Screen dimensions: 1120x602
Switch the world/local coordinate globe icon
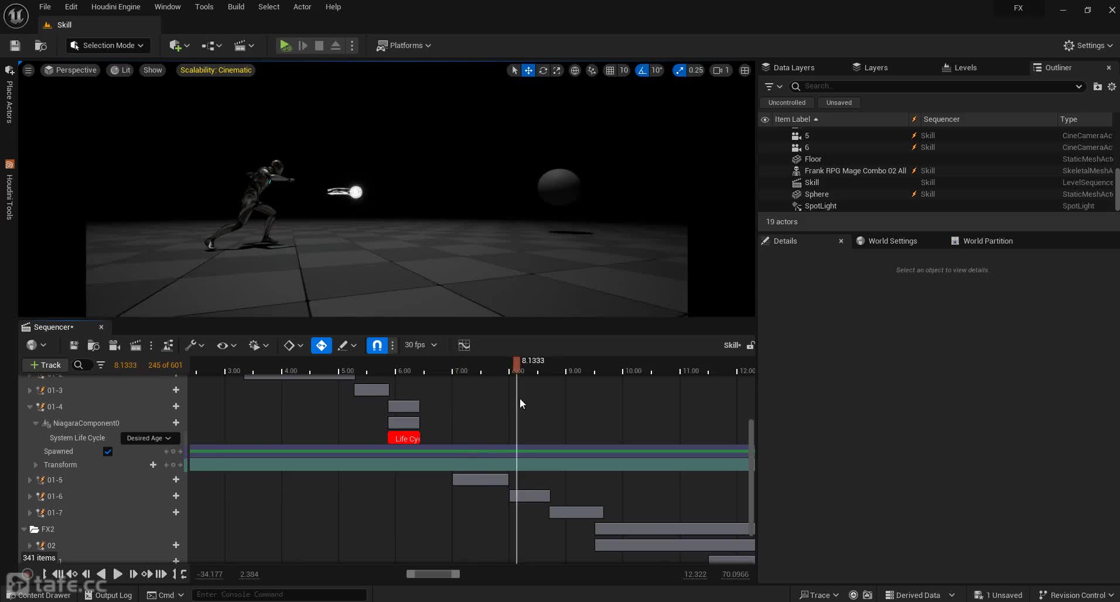[575, 70]
